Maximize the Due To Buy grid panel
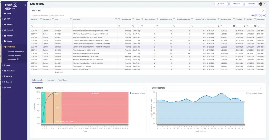 point(263,11)
